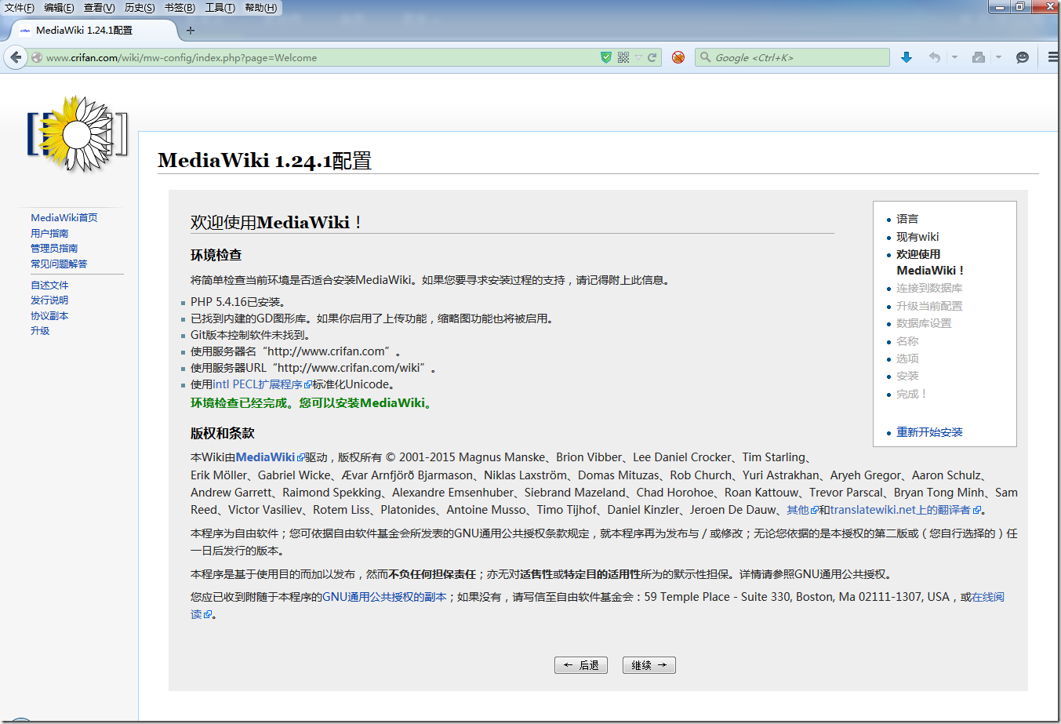The width and height of the screenshot is (1061, 724).
Task: Open the 升级 sidebar link
Action: tap(40, 330)
